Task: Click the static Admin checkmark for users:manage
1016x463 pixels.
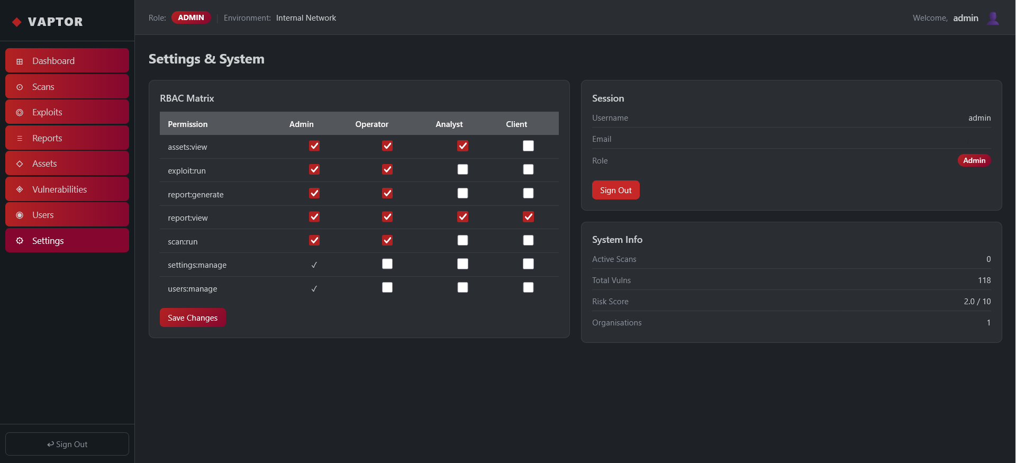Action: tap(314, 288)
